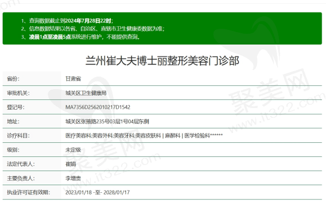Select the 审批机关 label
Screen dimensions: 326x208
(18, 93)
